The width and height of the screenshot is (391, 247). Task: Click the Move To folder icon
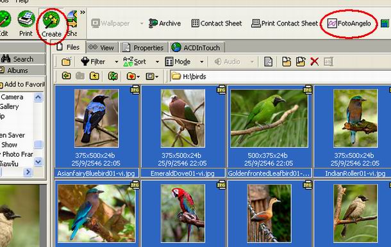pyautogui.click(x=301, y=61)
